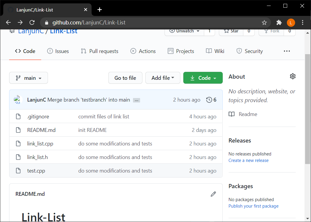311x222 pixels.
Task: View site security lock information
Action: click(46, 23)
